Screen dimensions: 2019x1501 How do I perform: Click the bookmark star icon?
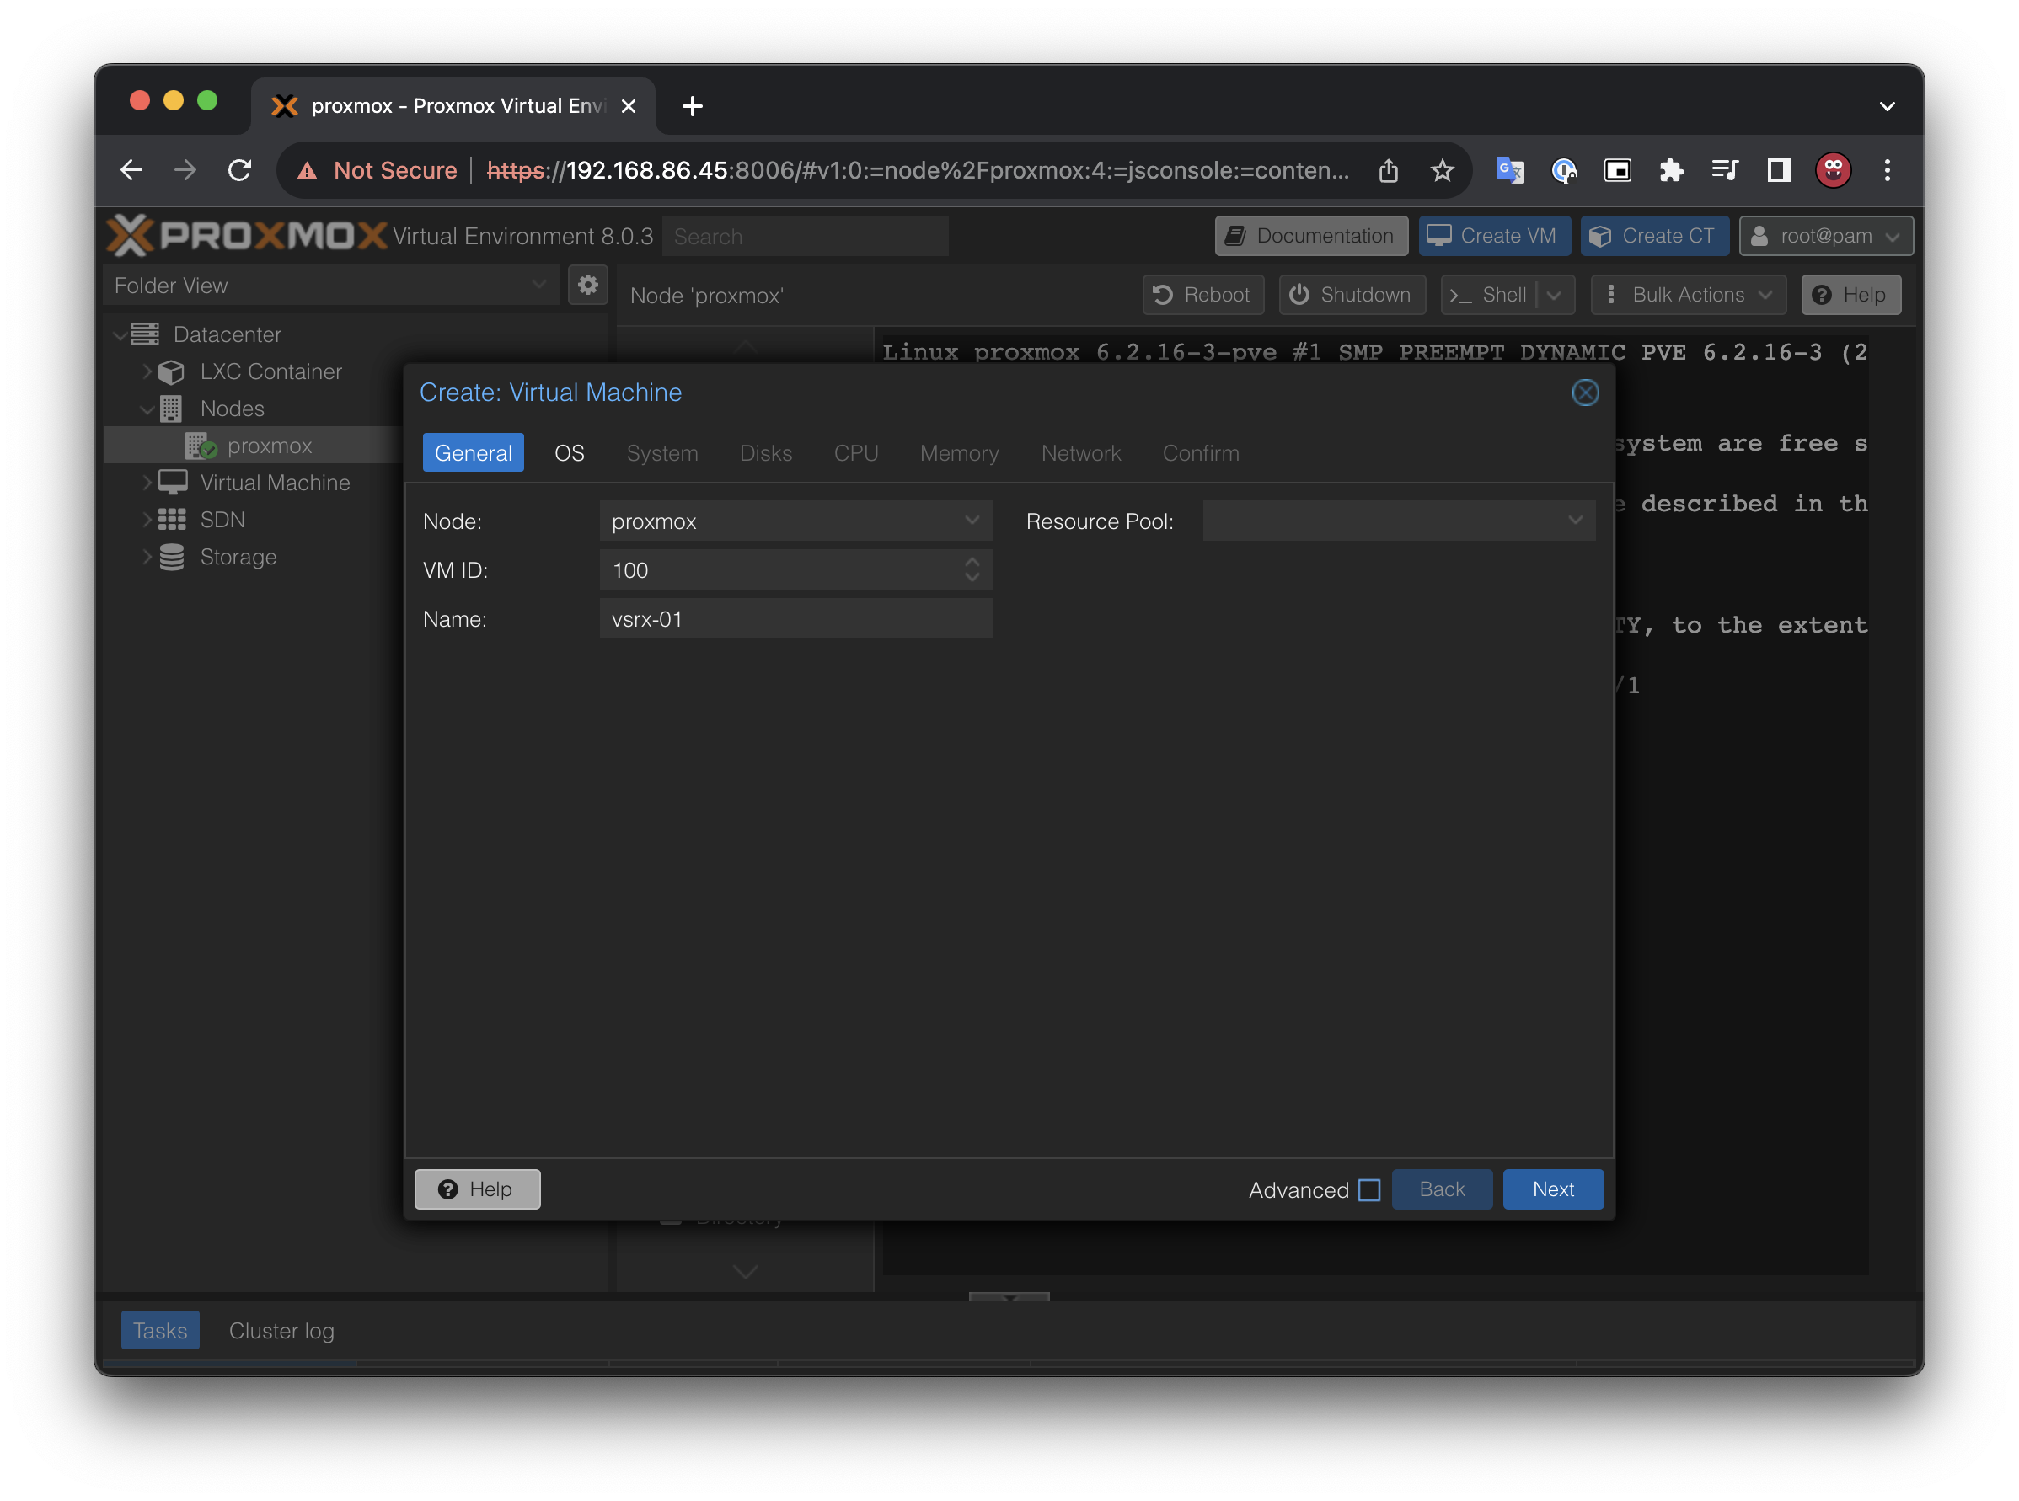click(1442, 170)
